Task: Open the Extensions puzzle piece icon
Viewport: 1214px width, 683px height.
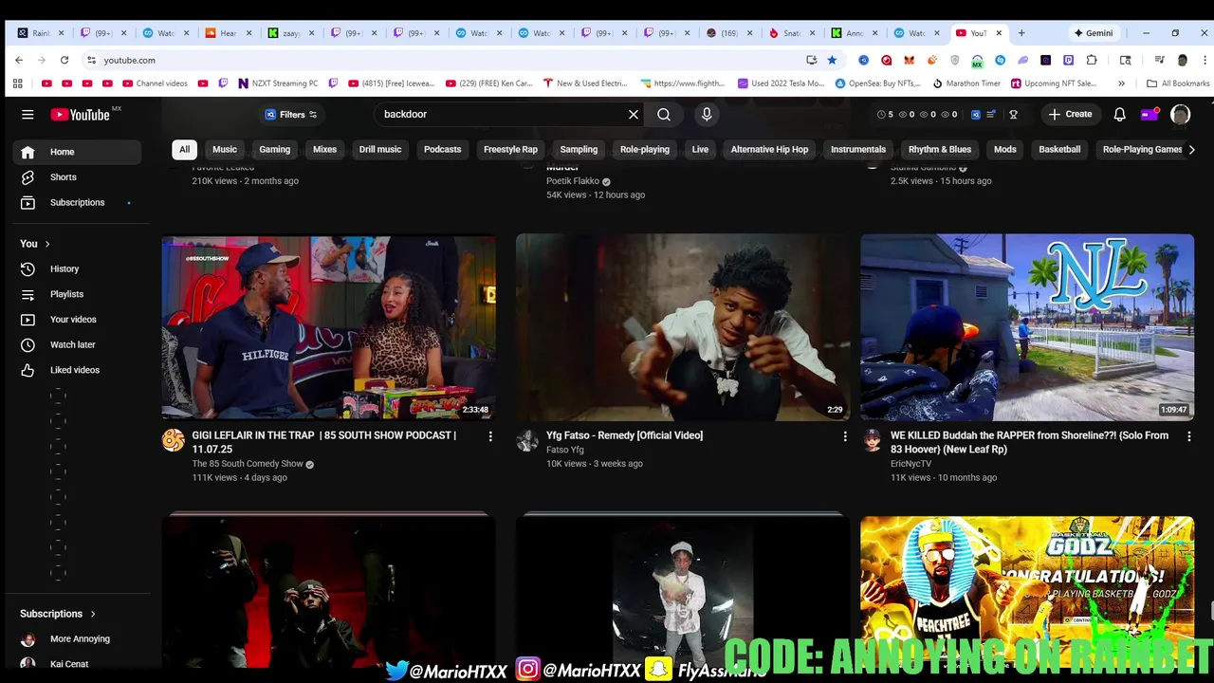Action: click(1092, 60)
